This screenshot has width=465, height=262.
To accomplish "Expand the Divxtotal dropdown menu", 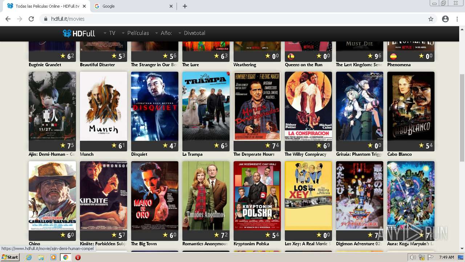I will pyautogui.click(x=192, y=33).
